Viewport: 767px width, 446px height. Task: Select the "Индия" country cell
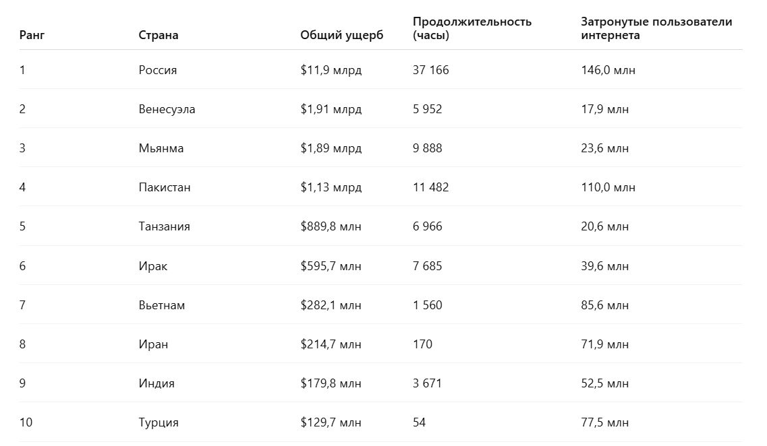[157, 383]
